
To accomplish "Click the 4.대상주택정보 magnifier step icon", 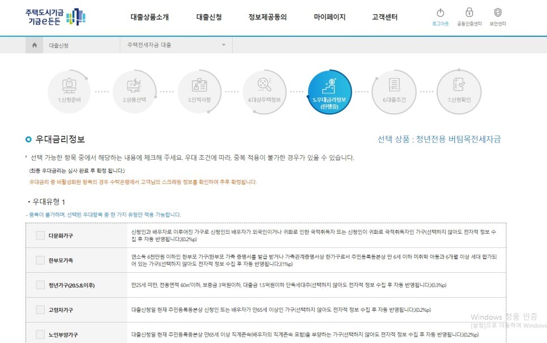I will (265, 88).
